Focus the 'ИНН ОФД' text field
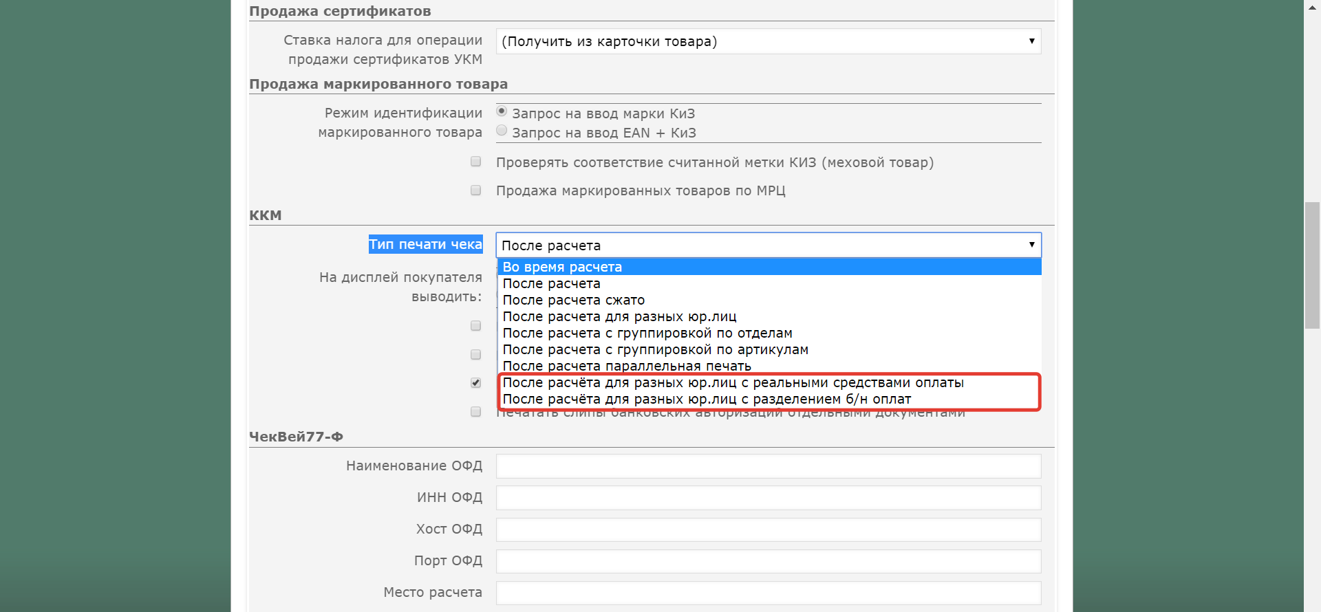Viewport: 1321px width, 612px height. coord(768,498)
